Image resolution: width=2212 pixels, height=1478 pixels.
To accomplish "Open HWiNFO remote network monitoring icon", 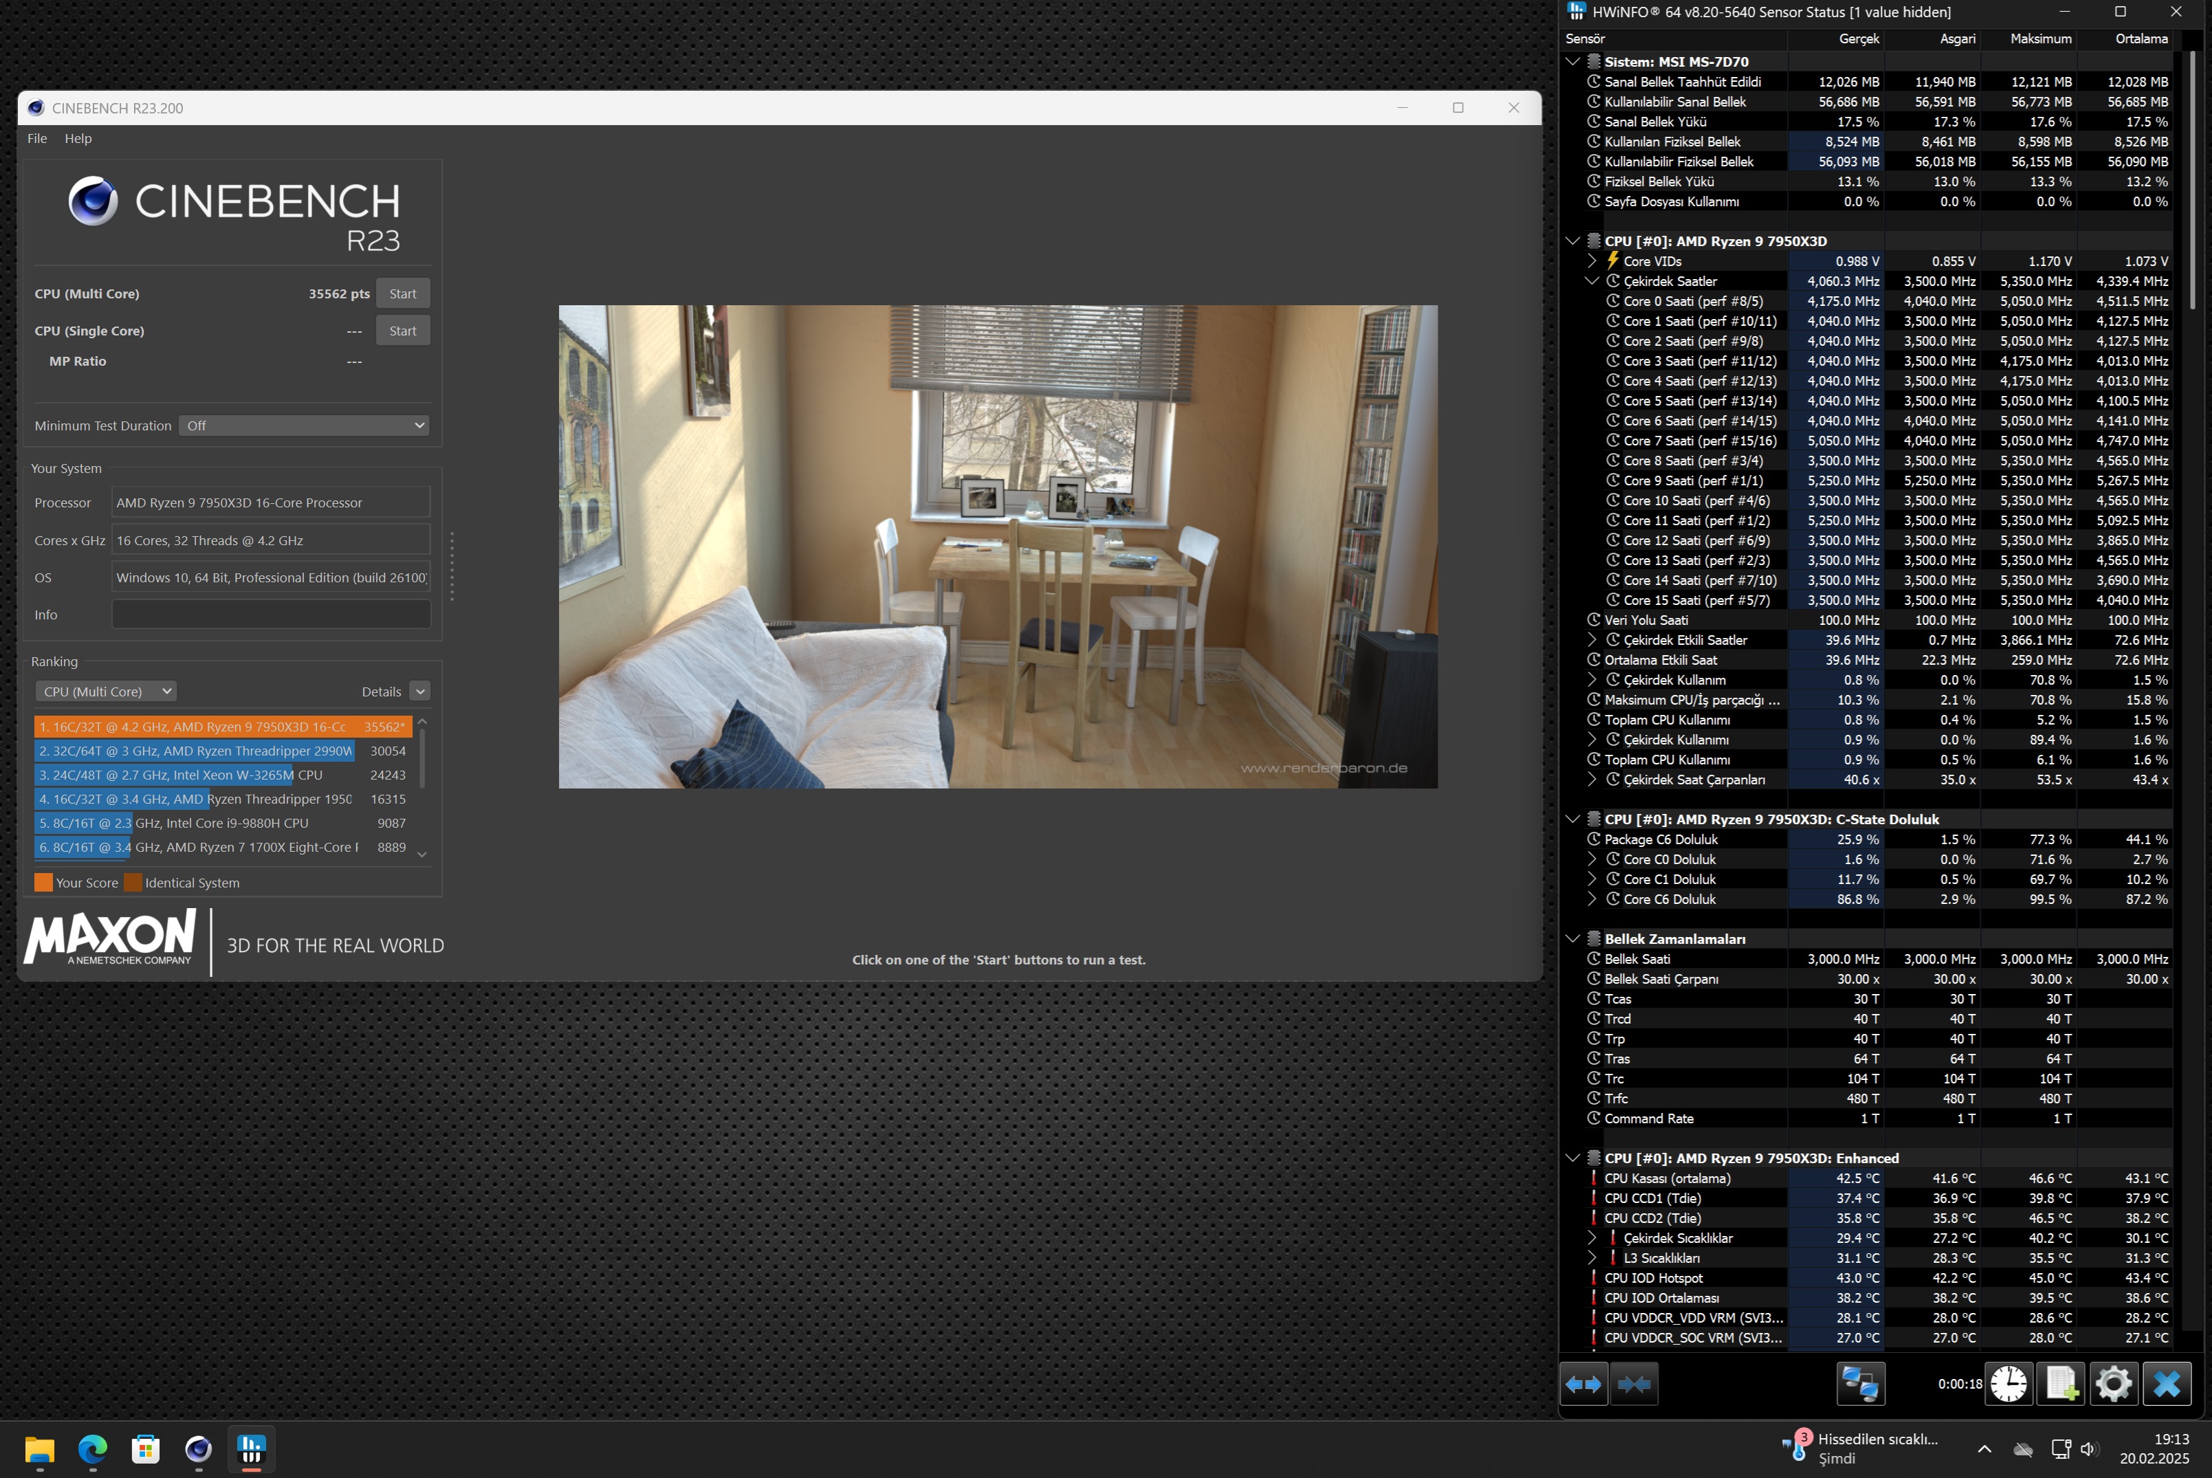I will (1861, 1384).
